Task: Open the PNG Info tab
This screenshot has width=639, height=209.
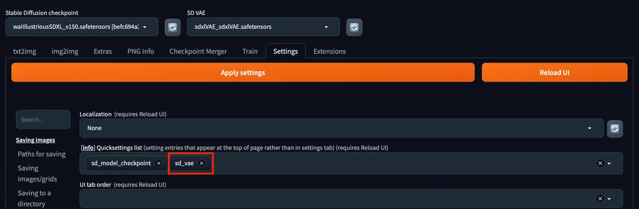Action: tap(141, 51)
